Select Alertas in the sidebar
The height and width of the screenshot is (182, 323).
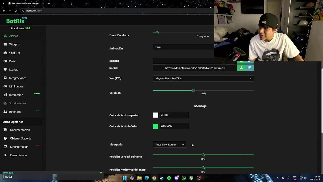tap(14, 36)
